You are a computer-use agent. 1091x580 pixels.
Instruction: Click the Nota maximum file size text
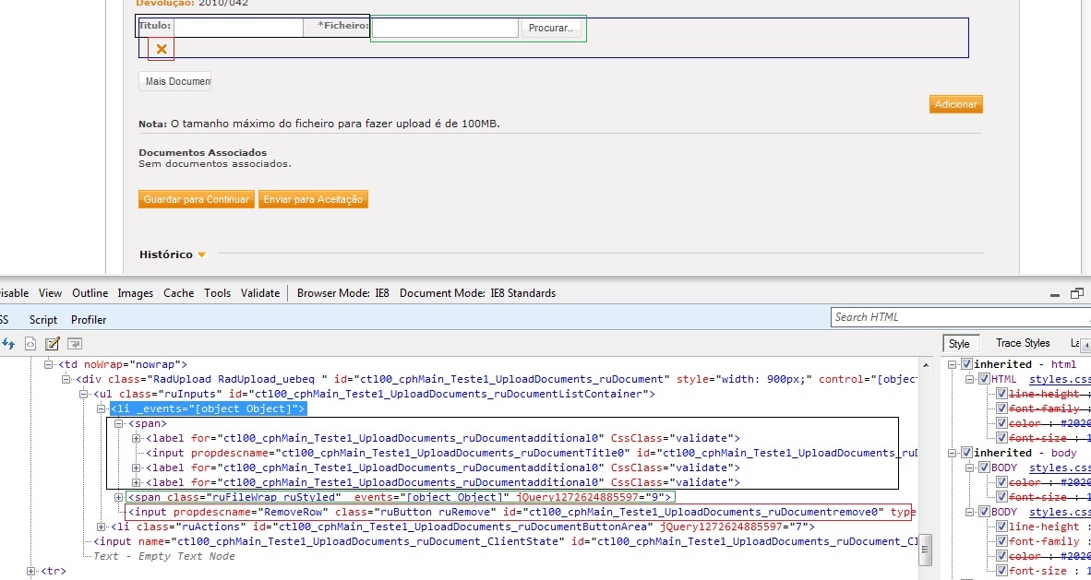click(x=319, y=124)
